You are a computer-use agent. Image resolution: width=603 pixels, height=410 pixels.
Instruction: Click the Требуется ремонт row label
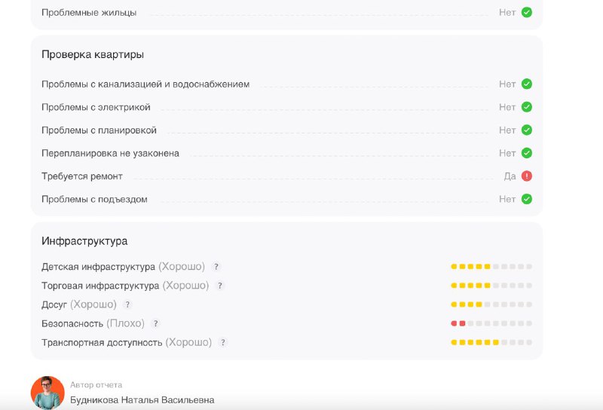[82, 176]
